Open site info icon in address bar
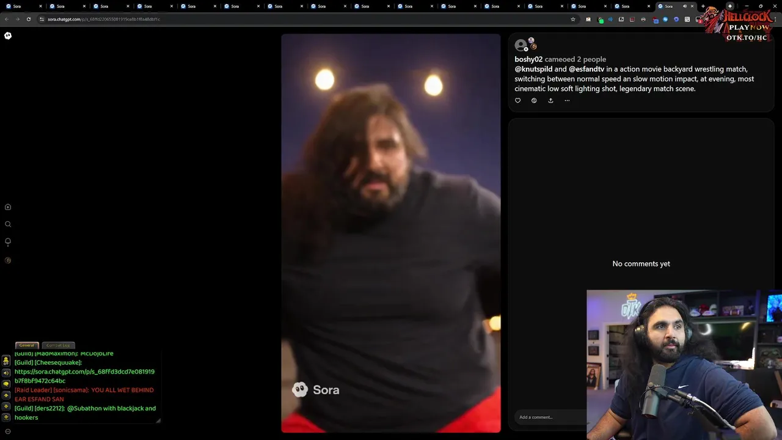This screenshot has width=782, height=440. (42, 19)
